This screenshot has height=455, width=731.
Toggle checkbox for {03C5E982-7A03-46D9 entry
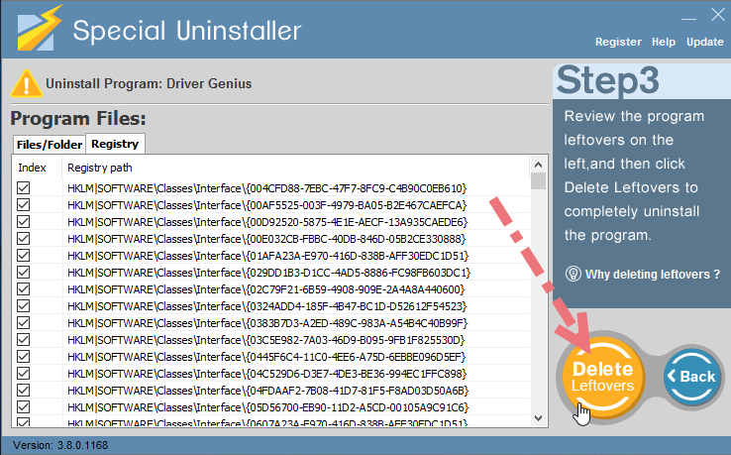pyautogui.click(x=24, y=340)
